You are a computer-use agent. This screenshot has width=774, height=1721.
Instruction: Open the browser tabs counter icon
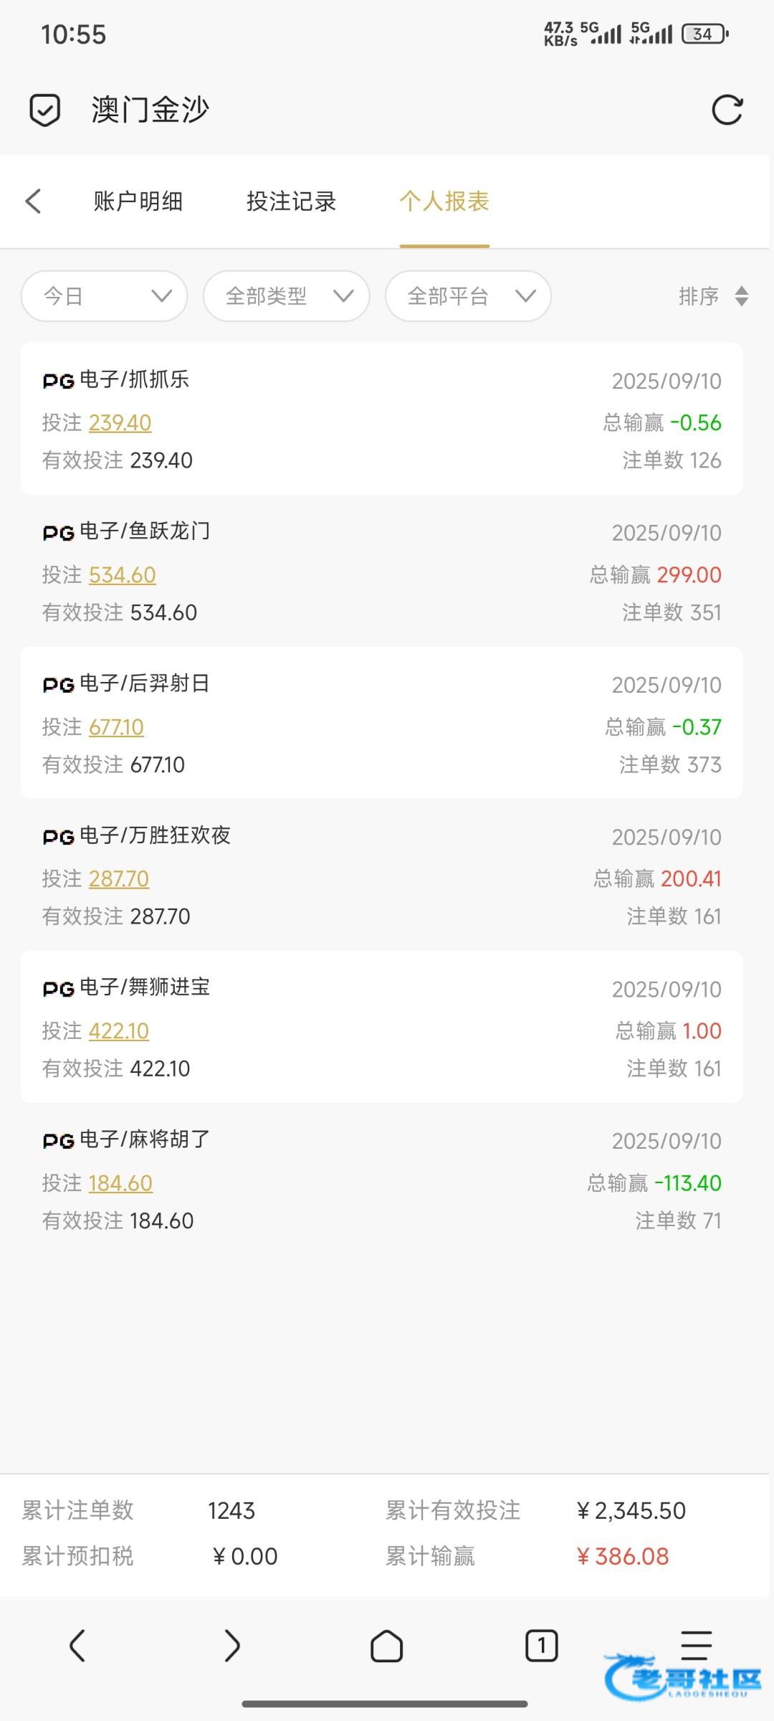pos(541,1645)
